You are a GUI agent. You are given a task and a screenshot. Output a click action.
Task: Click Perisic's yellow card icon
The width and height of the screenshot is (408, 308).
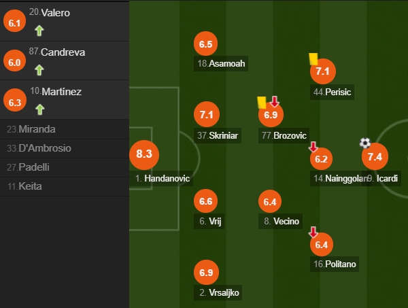pos(313,59)
